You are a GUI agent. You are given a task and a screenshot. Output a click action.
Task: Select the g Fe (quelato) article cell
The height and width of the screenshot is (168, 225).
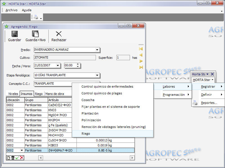tap(60, 125)
